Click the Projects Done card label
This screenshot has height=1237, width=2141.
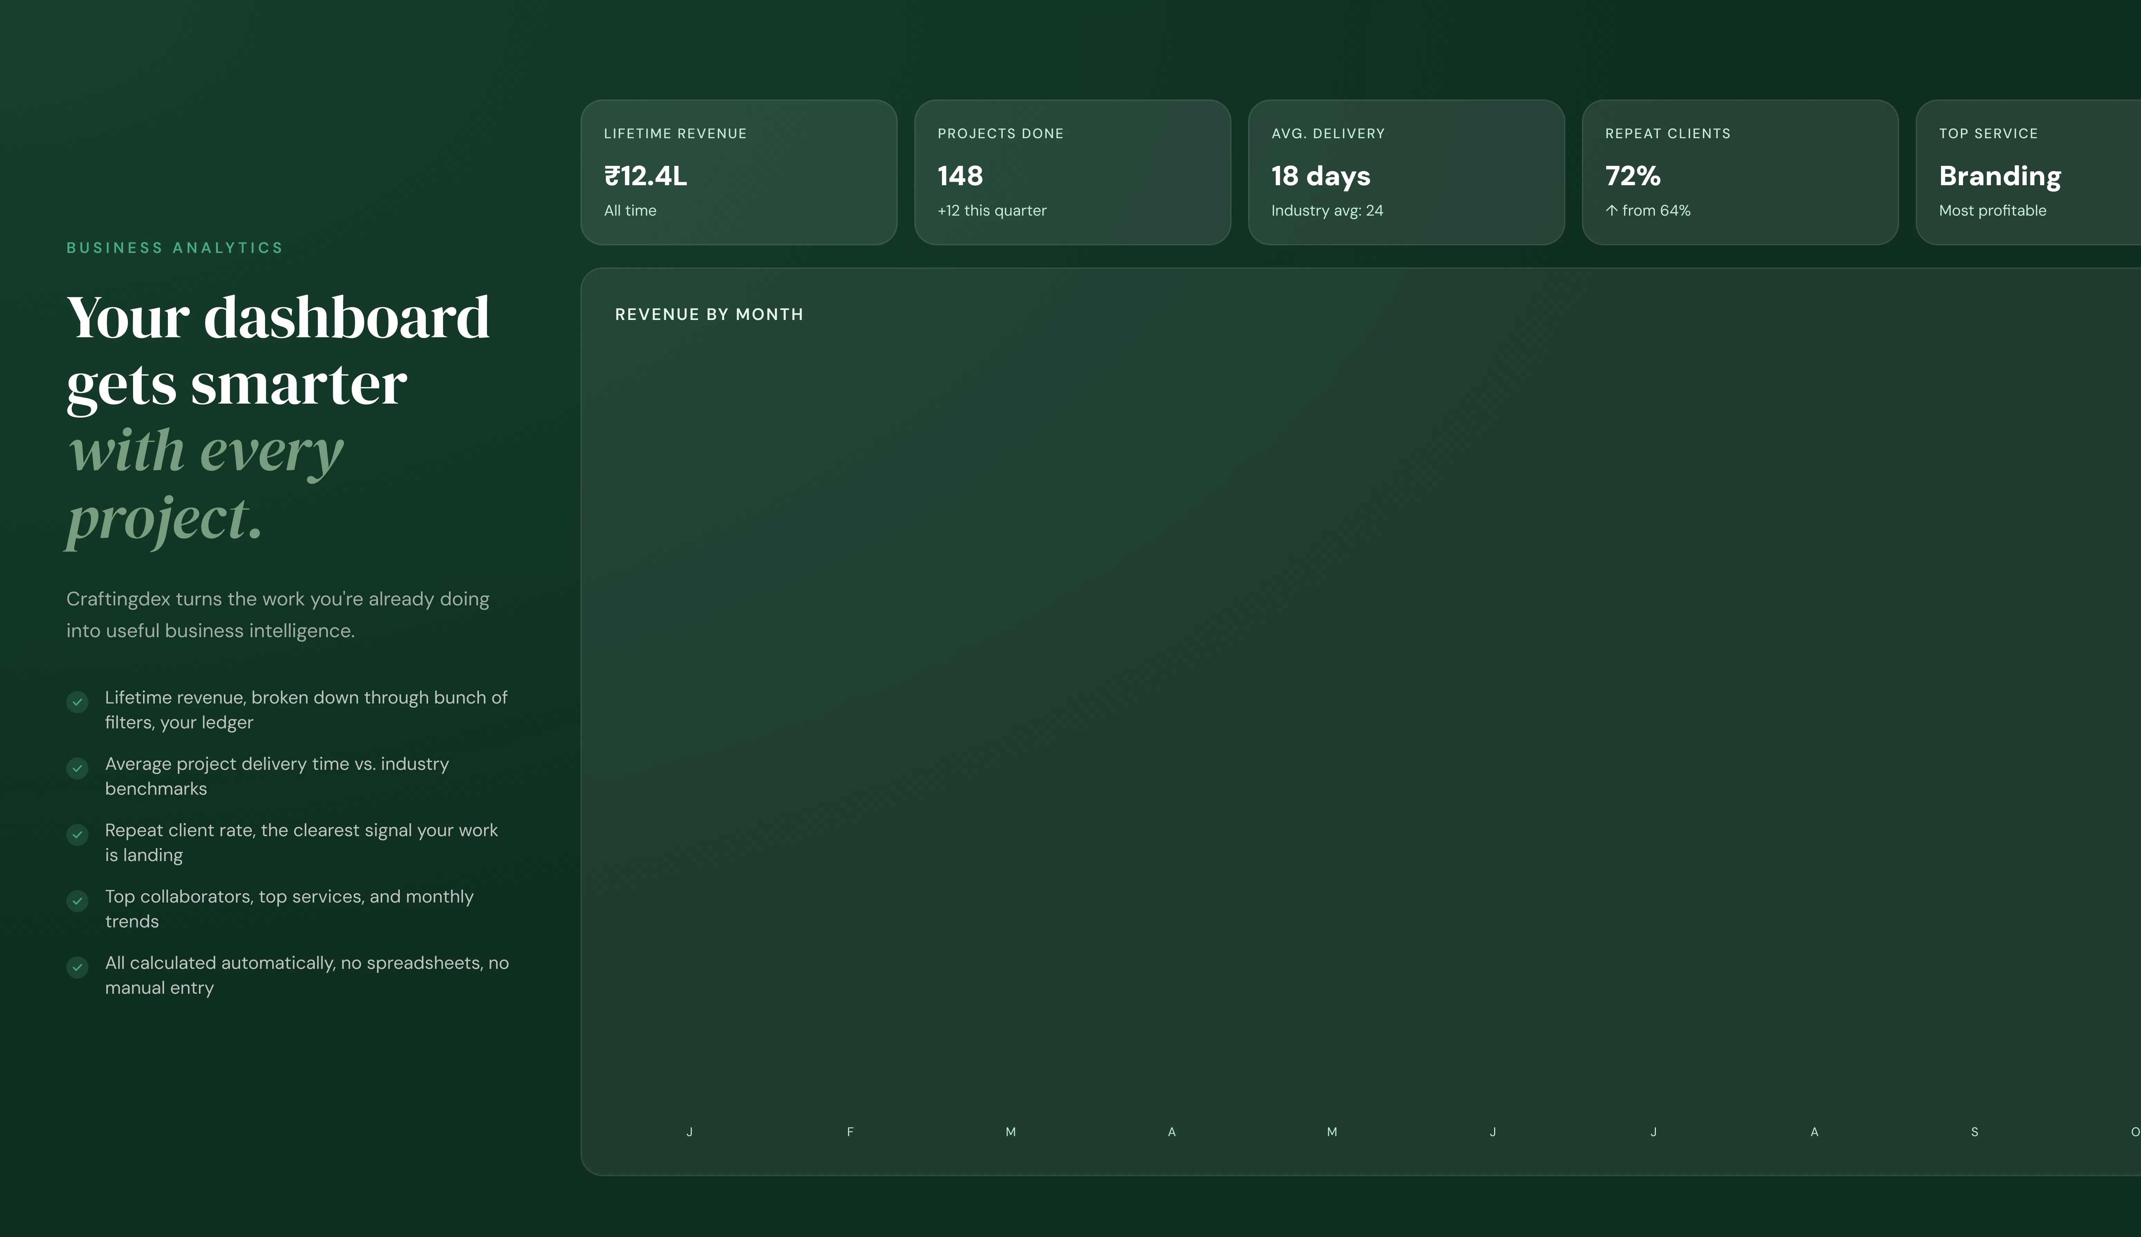pyautogui.click(x=1000, y=133)
